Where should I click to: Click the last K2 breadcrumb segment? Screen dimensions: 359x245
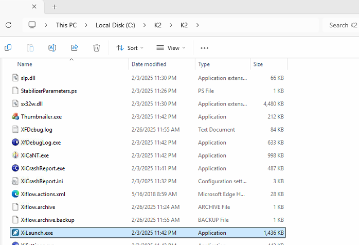tap(184, 25)
